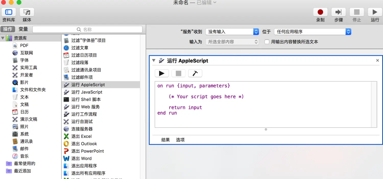Select 过滤文章 action

click(x=101, y=48)
